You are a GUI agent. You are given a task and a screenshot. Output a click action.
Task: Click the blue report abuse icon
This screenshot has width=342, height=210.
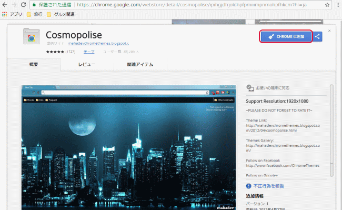pyautogui.click(x=249, y=186)
